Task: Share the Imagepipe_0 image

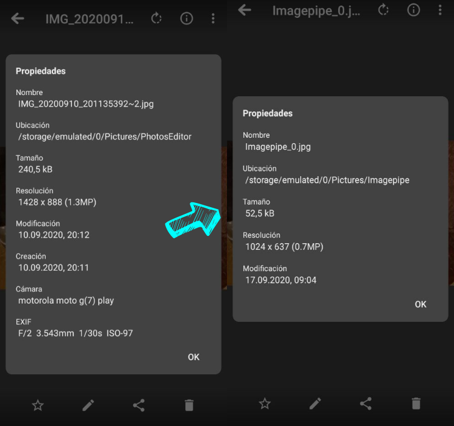Action: coord(366,403)
